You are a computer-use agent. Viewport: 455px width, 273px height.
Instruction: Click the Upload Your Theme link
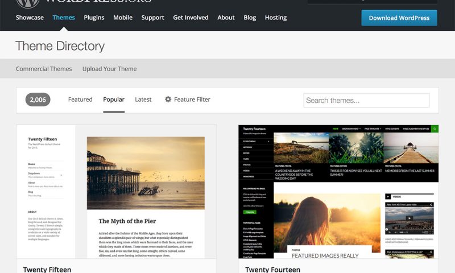pos(109,69)
